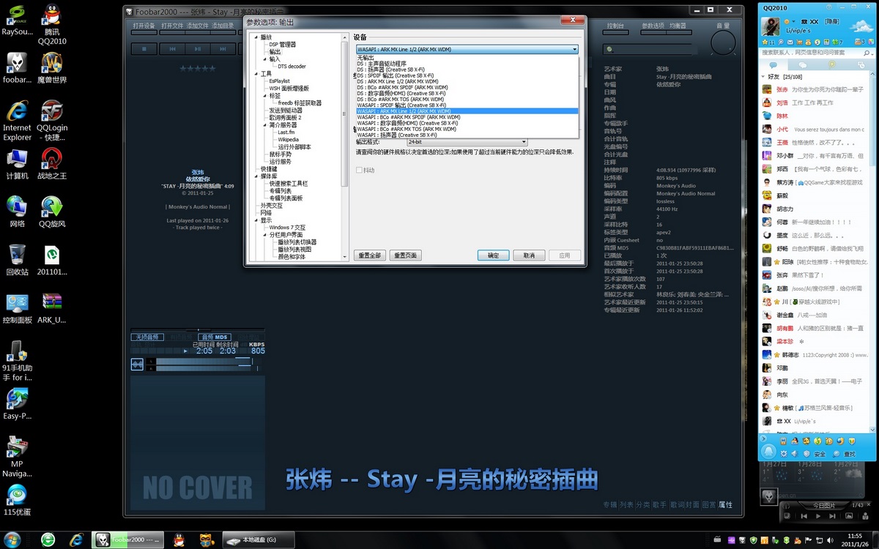Click the Foobar2000 play/pause button
The height and width of the screenshot is (549, 879).
click(197, 49)
